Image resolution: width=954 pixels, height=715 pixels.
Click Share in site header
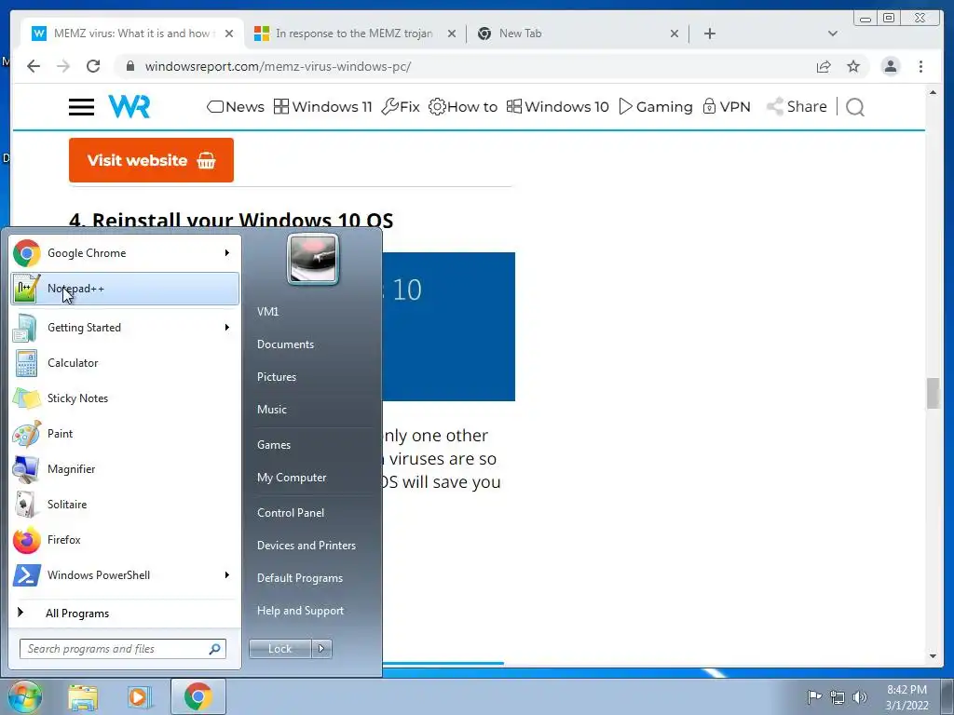pos(797,107)
